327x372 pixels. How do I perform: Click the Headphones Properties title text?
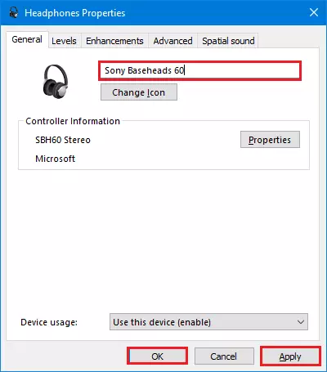pos(75,13)
